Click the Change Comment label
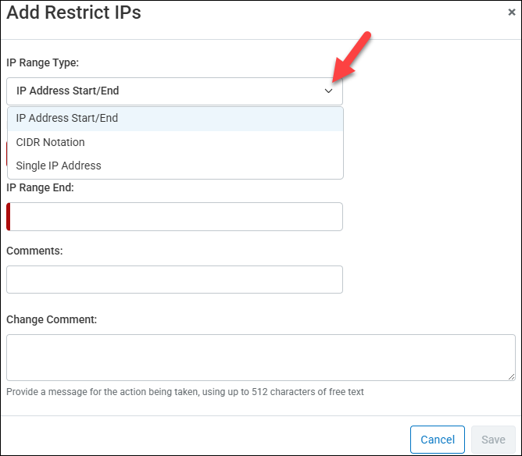 tap(52, 319)
